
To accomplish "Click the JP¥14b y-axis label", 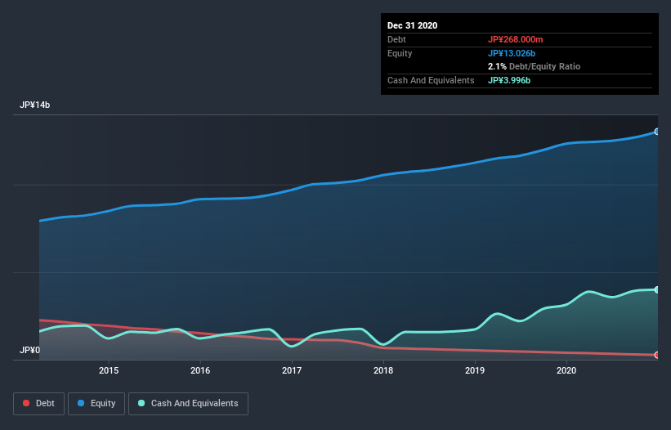I will [34, 105].
